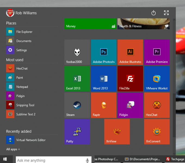The image size is (185, 163).
Task: Expand the All apps list
Action: coord(13,149)
